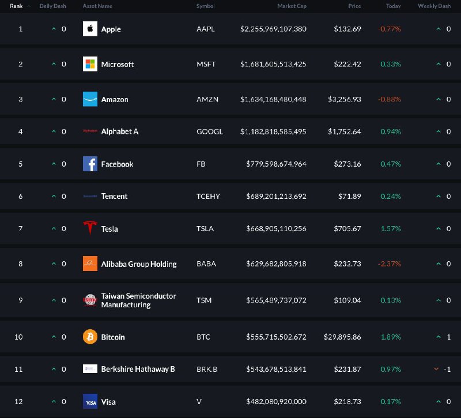Click the Facebook logo icon

tap(90, 164)
